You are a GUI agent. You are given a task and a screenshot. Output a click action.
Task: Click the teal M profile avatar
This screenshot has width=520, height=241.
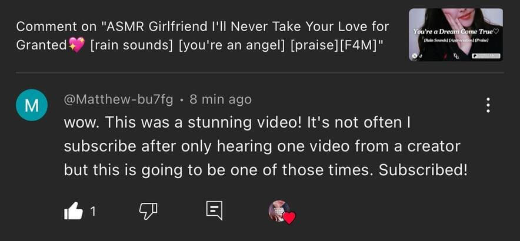31,105
